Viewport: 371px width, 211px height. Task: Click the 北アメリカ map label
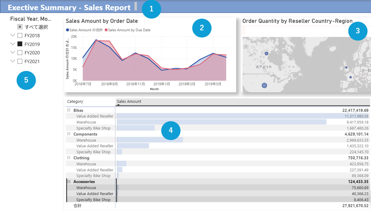[x=264, y=67]
